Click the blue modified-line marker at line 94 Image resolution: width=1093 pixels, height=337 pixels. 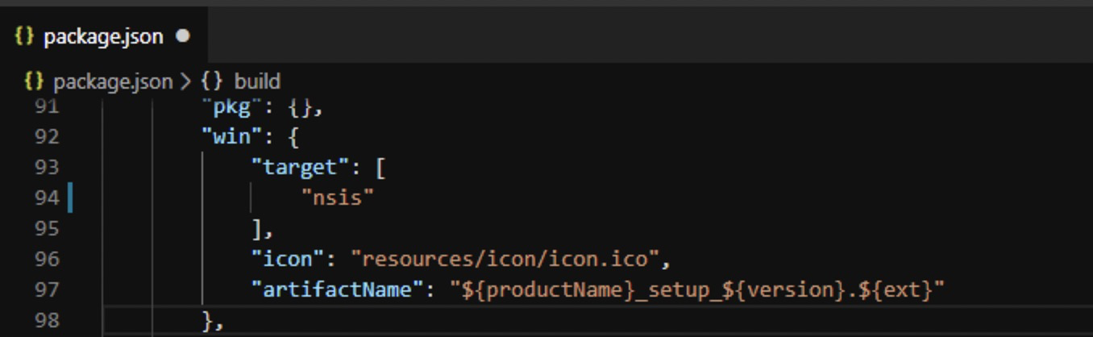tap(70, 198)
